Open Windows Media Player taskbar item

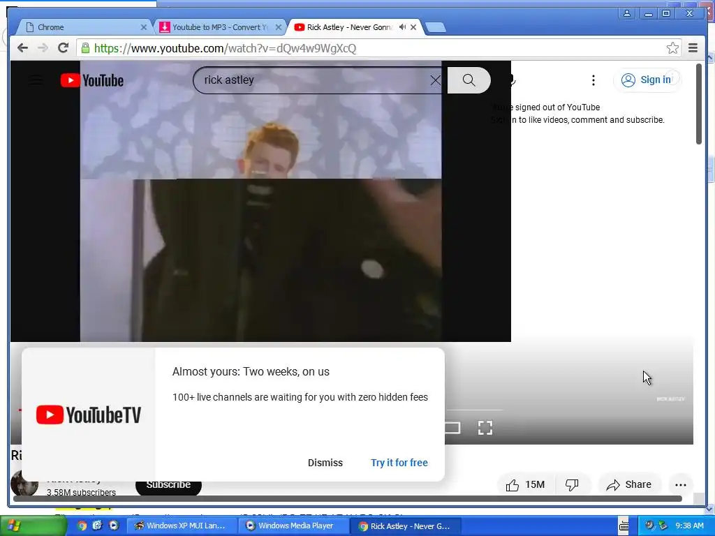point(293,526)
